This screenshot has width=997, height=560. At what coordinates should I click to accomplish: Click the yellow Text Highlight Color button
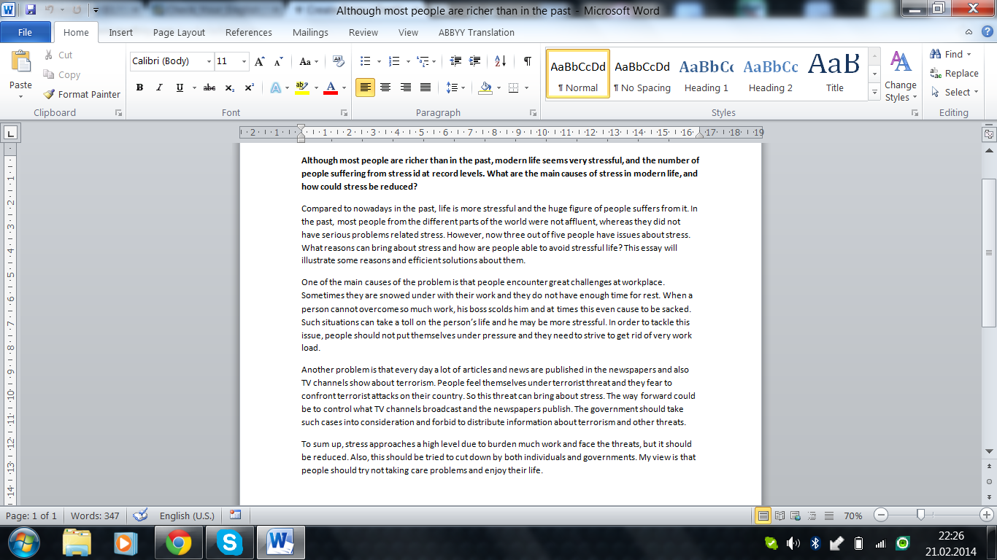click(302, 87)
